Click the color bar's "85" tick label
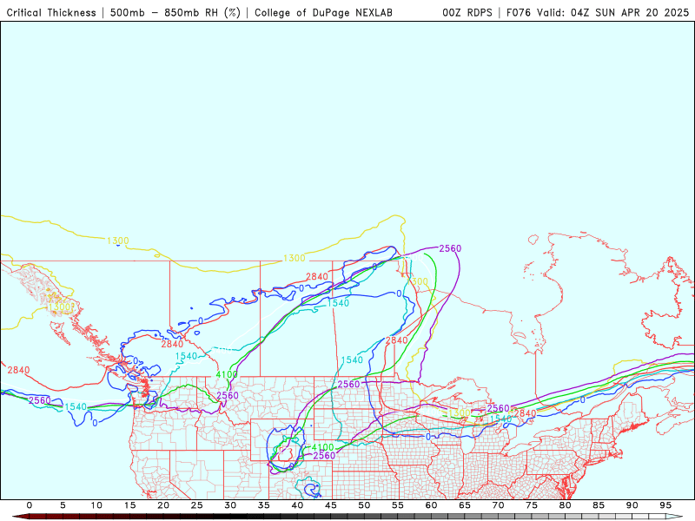The image size is (695, 521). point(599,505)
